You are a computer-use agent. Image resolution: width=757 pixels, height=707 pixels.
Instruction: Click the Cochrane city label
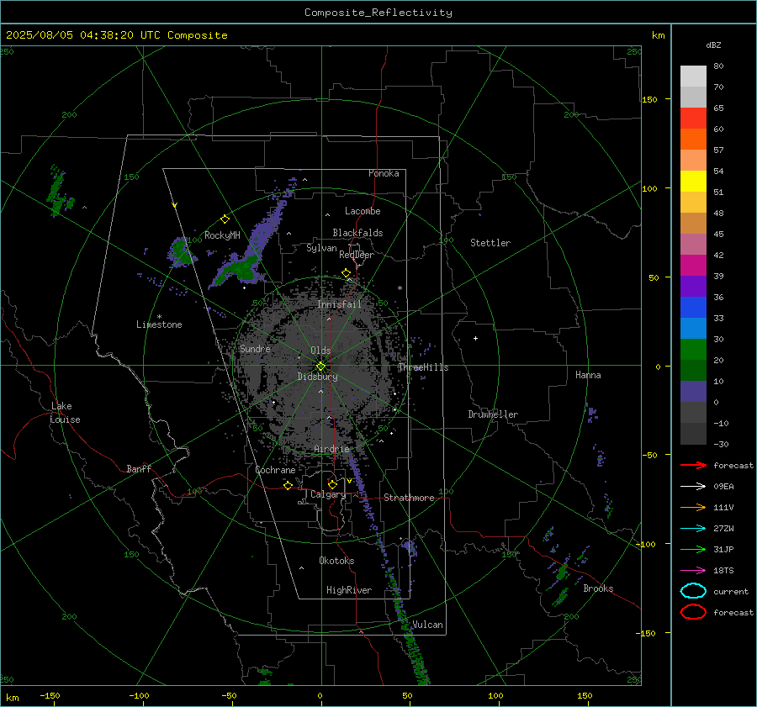pyautogui.click(x=275, y=470)
